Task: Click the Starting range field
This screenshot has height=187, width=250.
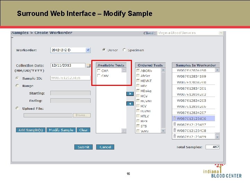Action: (x=70, y=93)
